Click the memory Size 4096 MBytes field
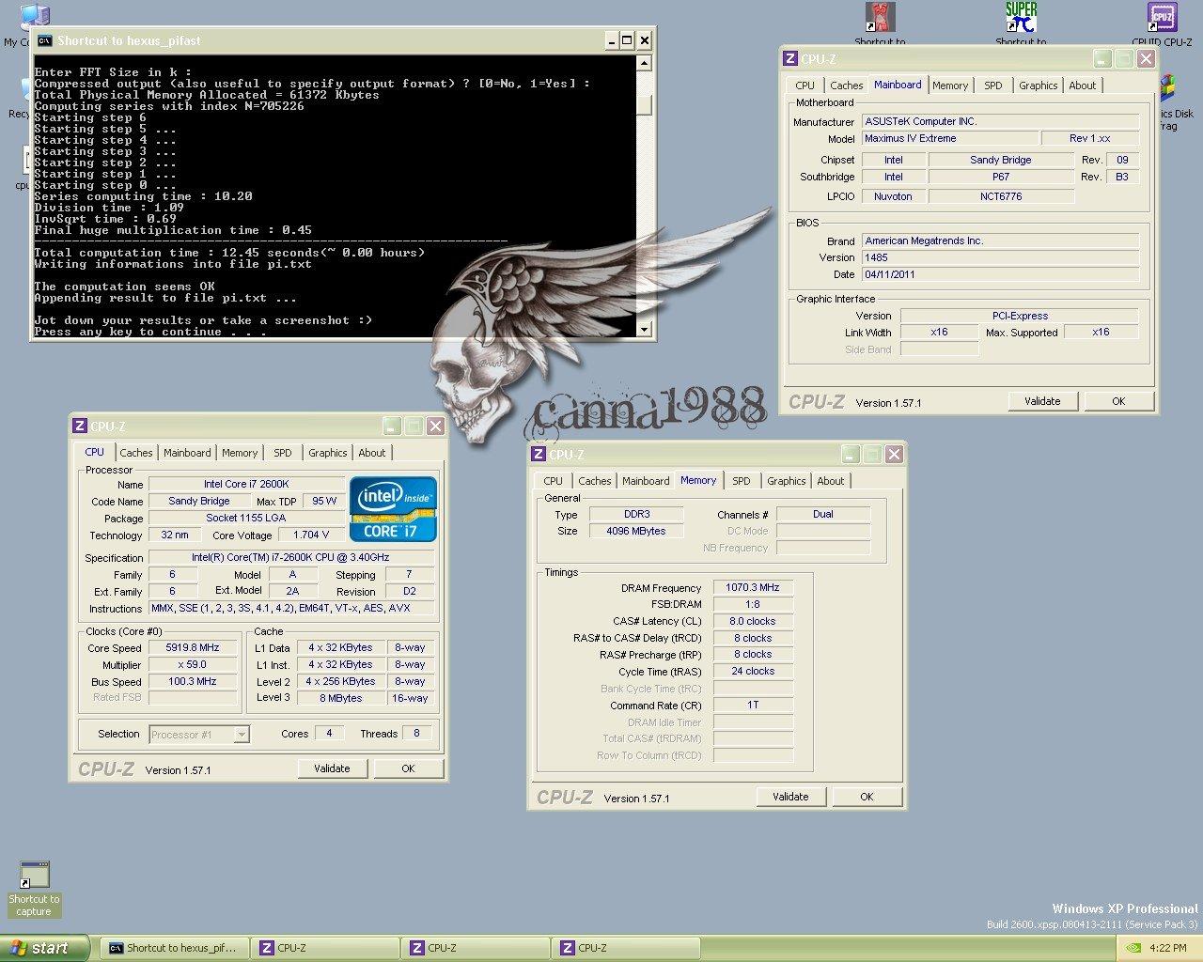This screenshot has height=962, width=1203. [636, 532]
